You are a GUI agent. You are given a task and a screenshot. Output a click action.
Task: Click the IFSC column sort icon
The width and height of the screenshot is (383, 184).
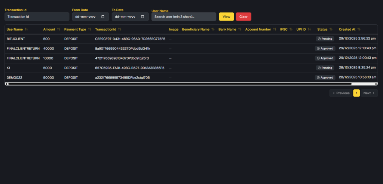pyautogui.click(x=291, y=29)
